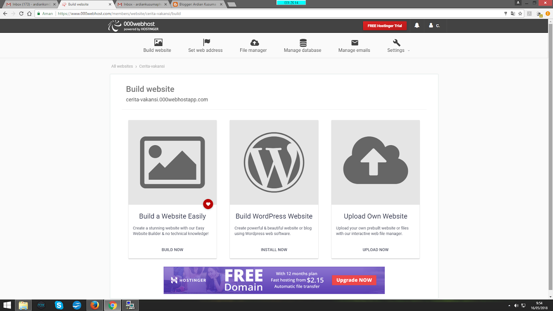This screenshot has height=311, width=553.
Task: Show hidden system tray icons
Action: tap(509, 305)
